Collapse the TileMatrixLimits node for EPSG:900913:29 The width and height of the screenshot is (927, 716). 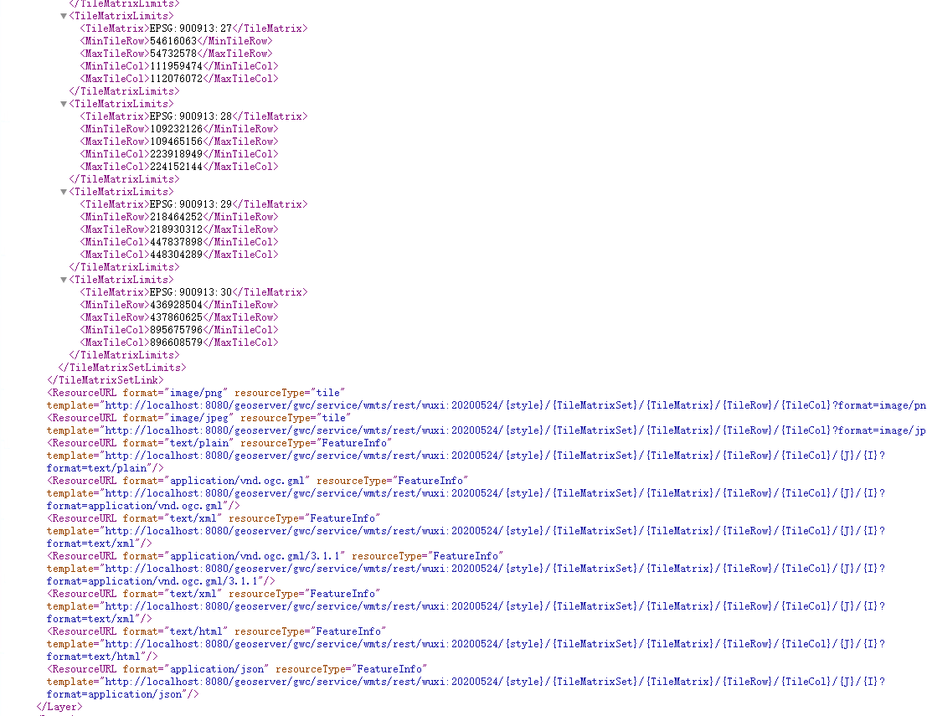64,192
